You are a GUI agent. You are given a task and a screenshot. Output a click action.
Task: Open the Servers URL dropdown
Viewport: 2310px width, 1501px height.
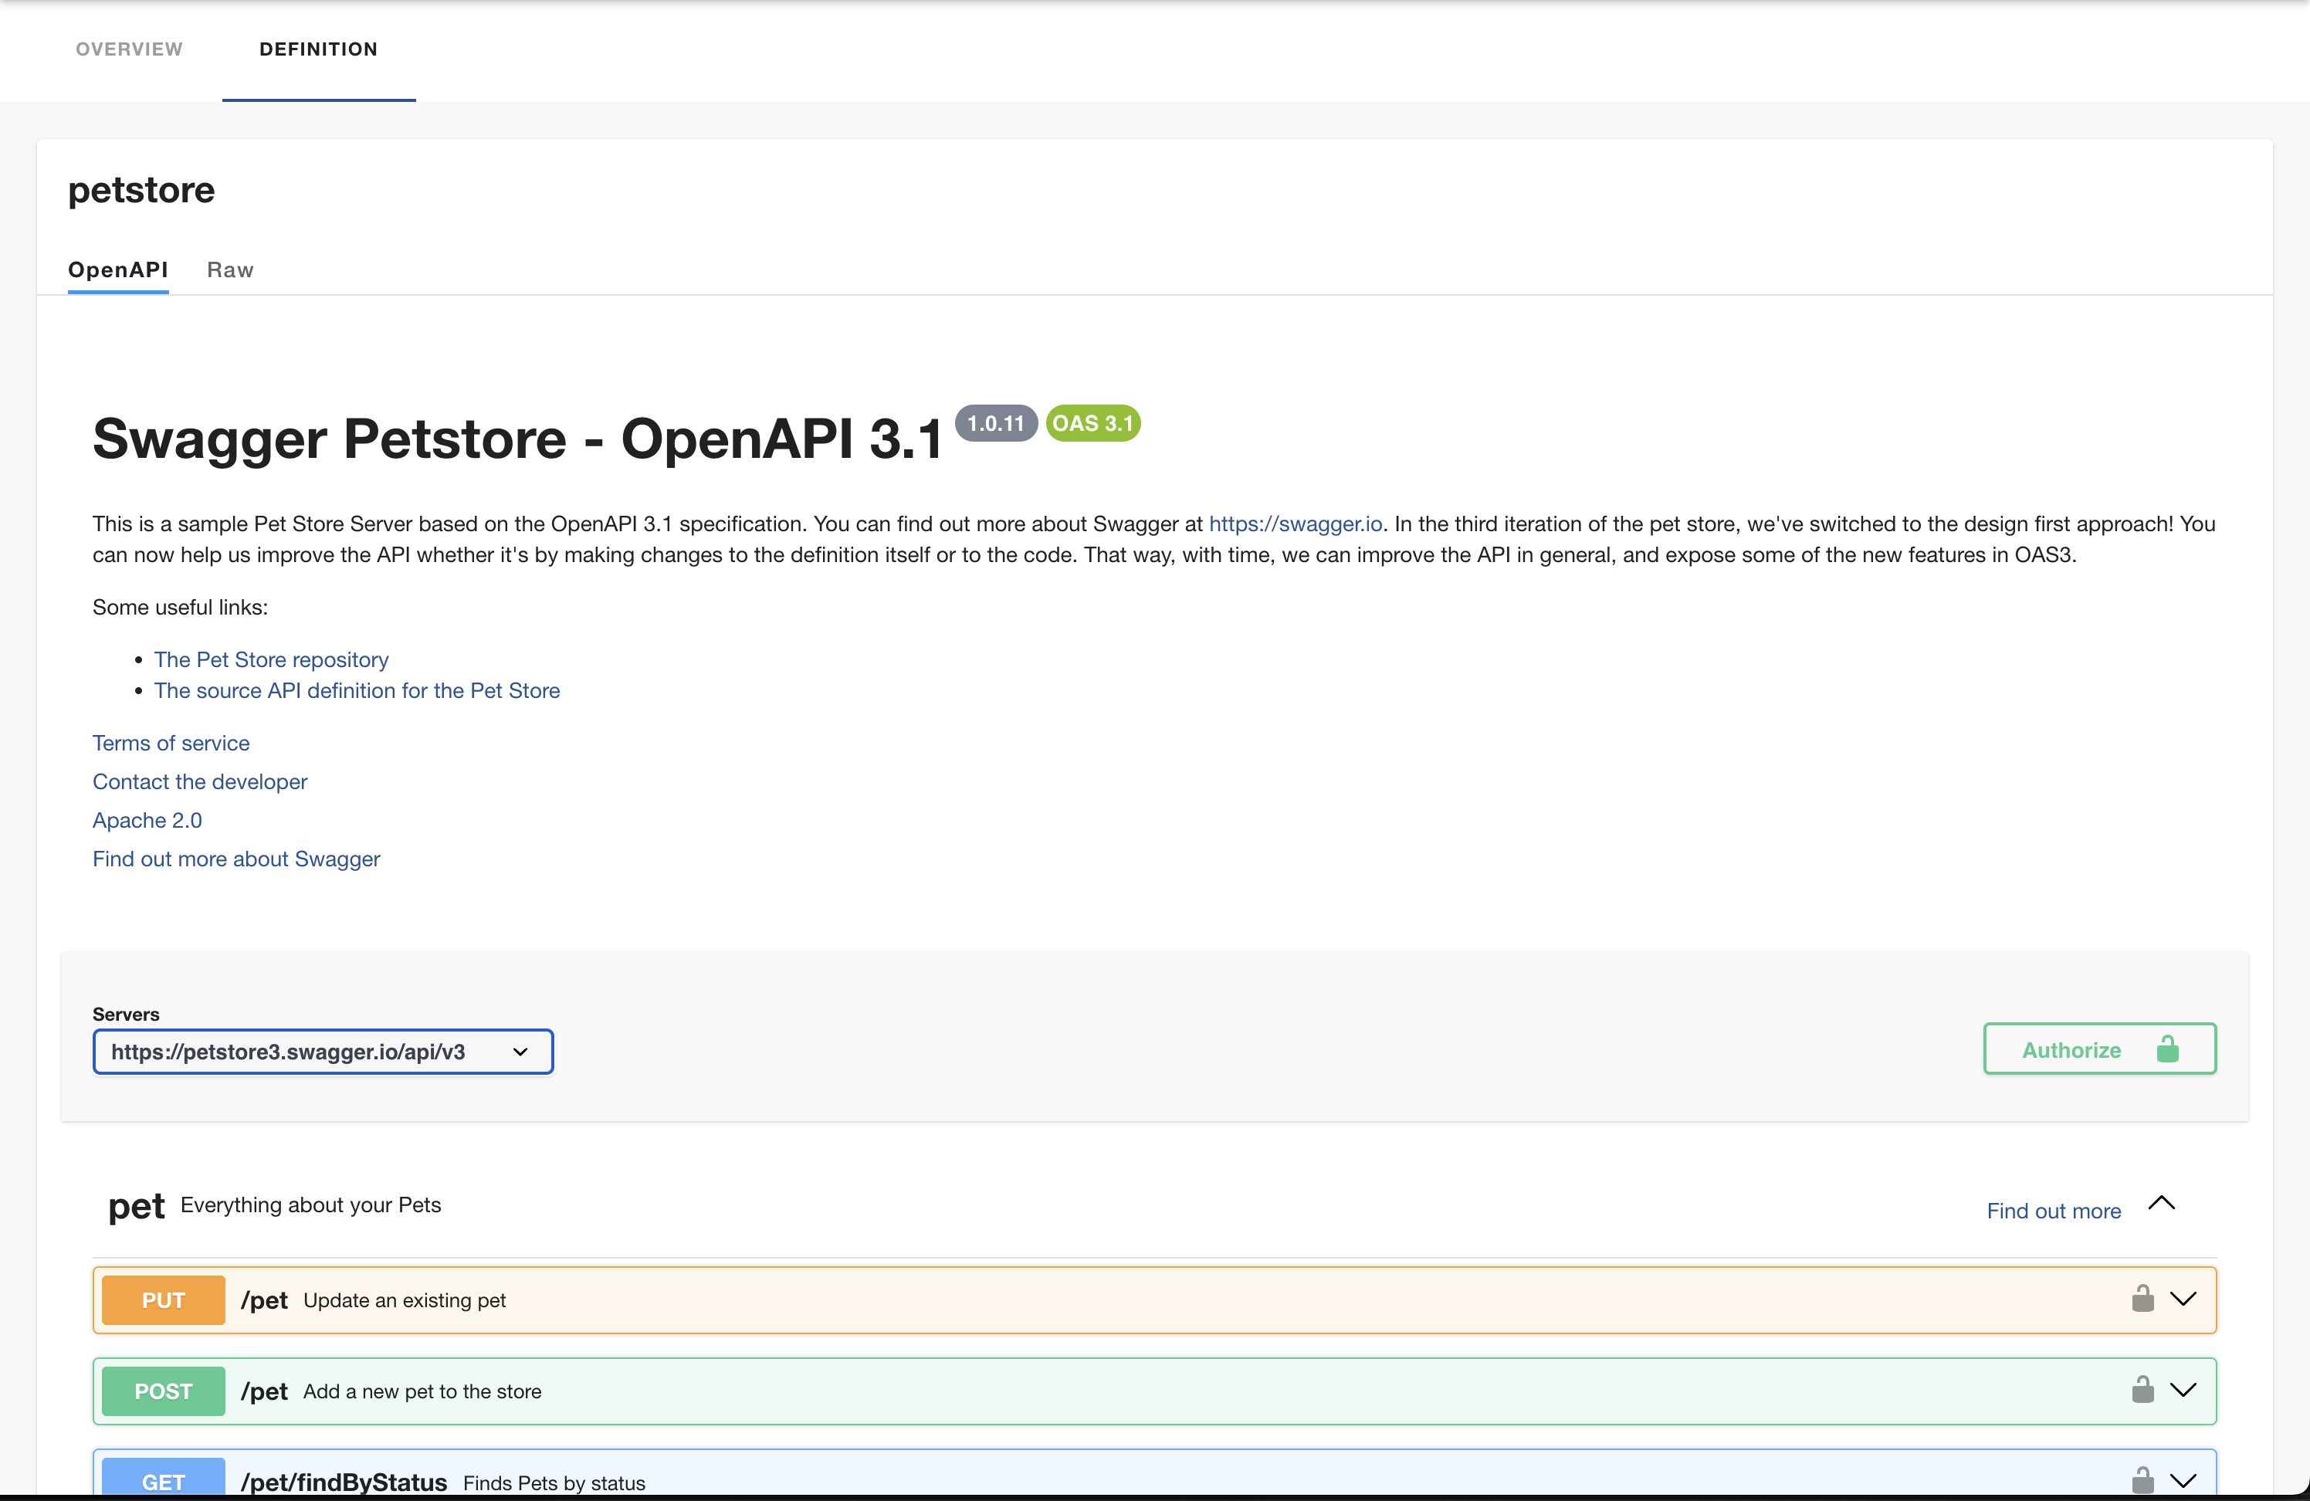click(322, 1052)
